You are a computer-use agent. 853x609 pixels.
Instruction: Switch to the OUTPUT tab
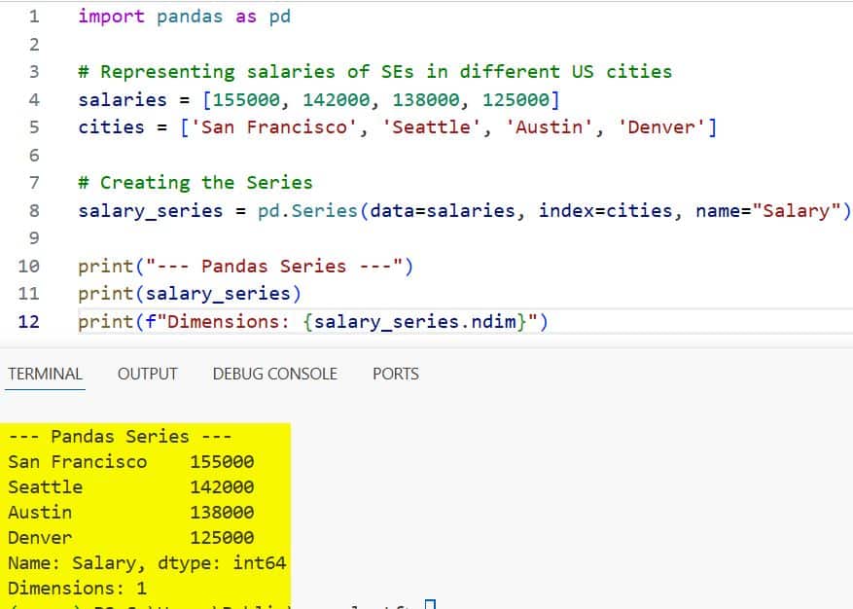point(146,374)
